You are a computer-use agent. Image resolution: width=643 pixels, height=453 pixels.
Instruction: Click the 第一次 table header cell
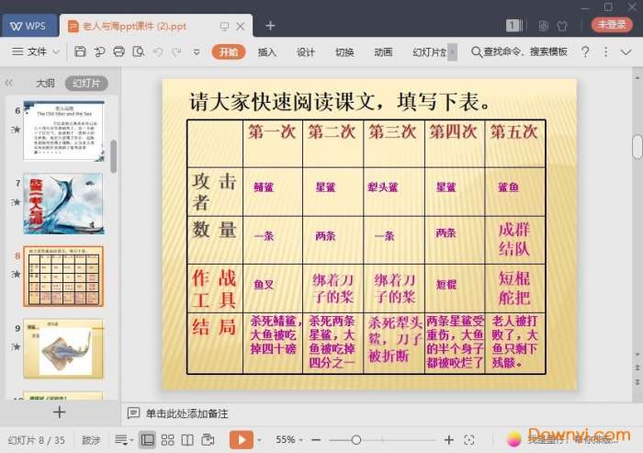click(272, 143)
